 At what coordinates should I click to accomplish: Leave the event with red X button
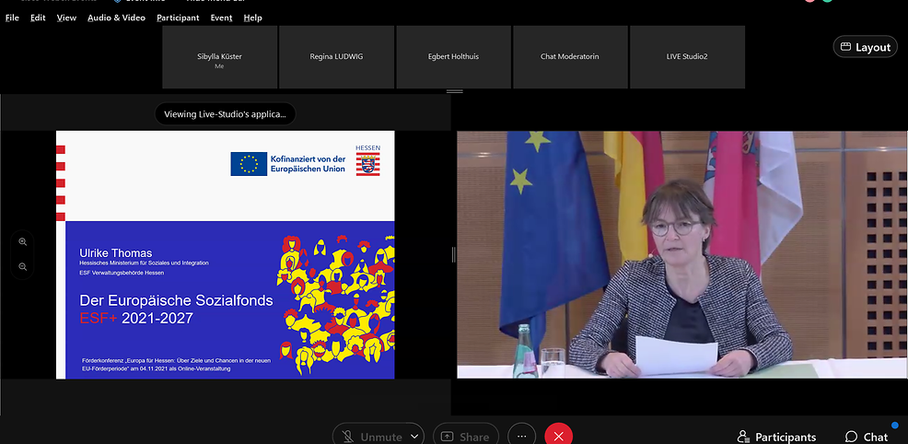point(558,437)
